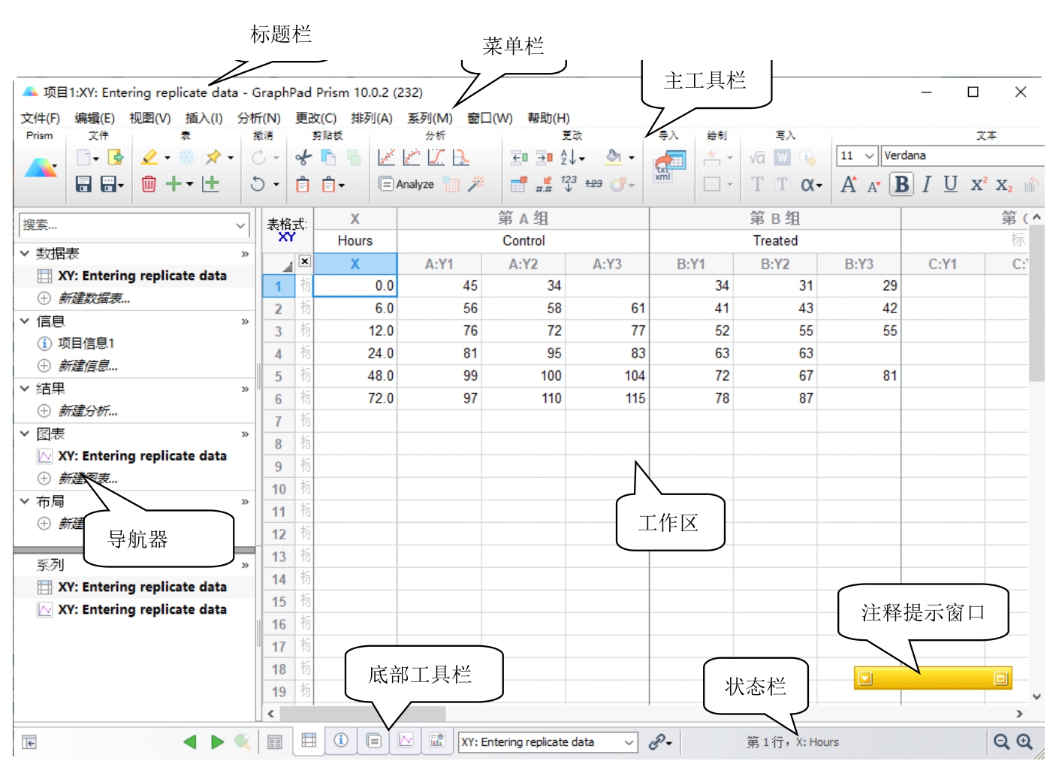The width and height of the screenshot is (1056, 767).
Task: Open the 分析(N) menu
Action: click(x=259, y=118)
